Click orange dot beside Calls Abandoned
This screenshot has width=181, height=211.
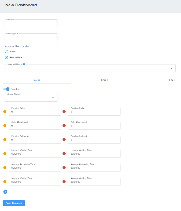click(x=5, y=126)
